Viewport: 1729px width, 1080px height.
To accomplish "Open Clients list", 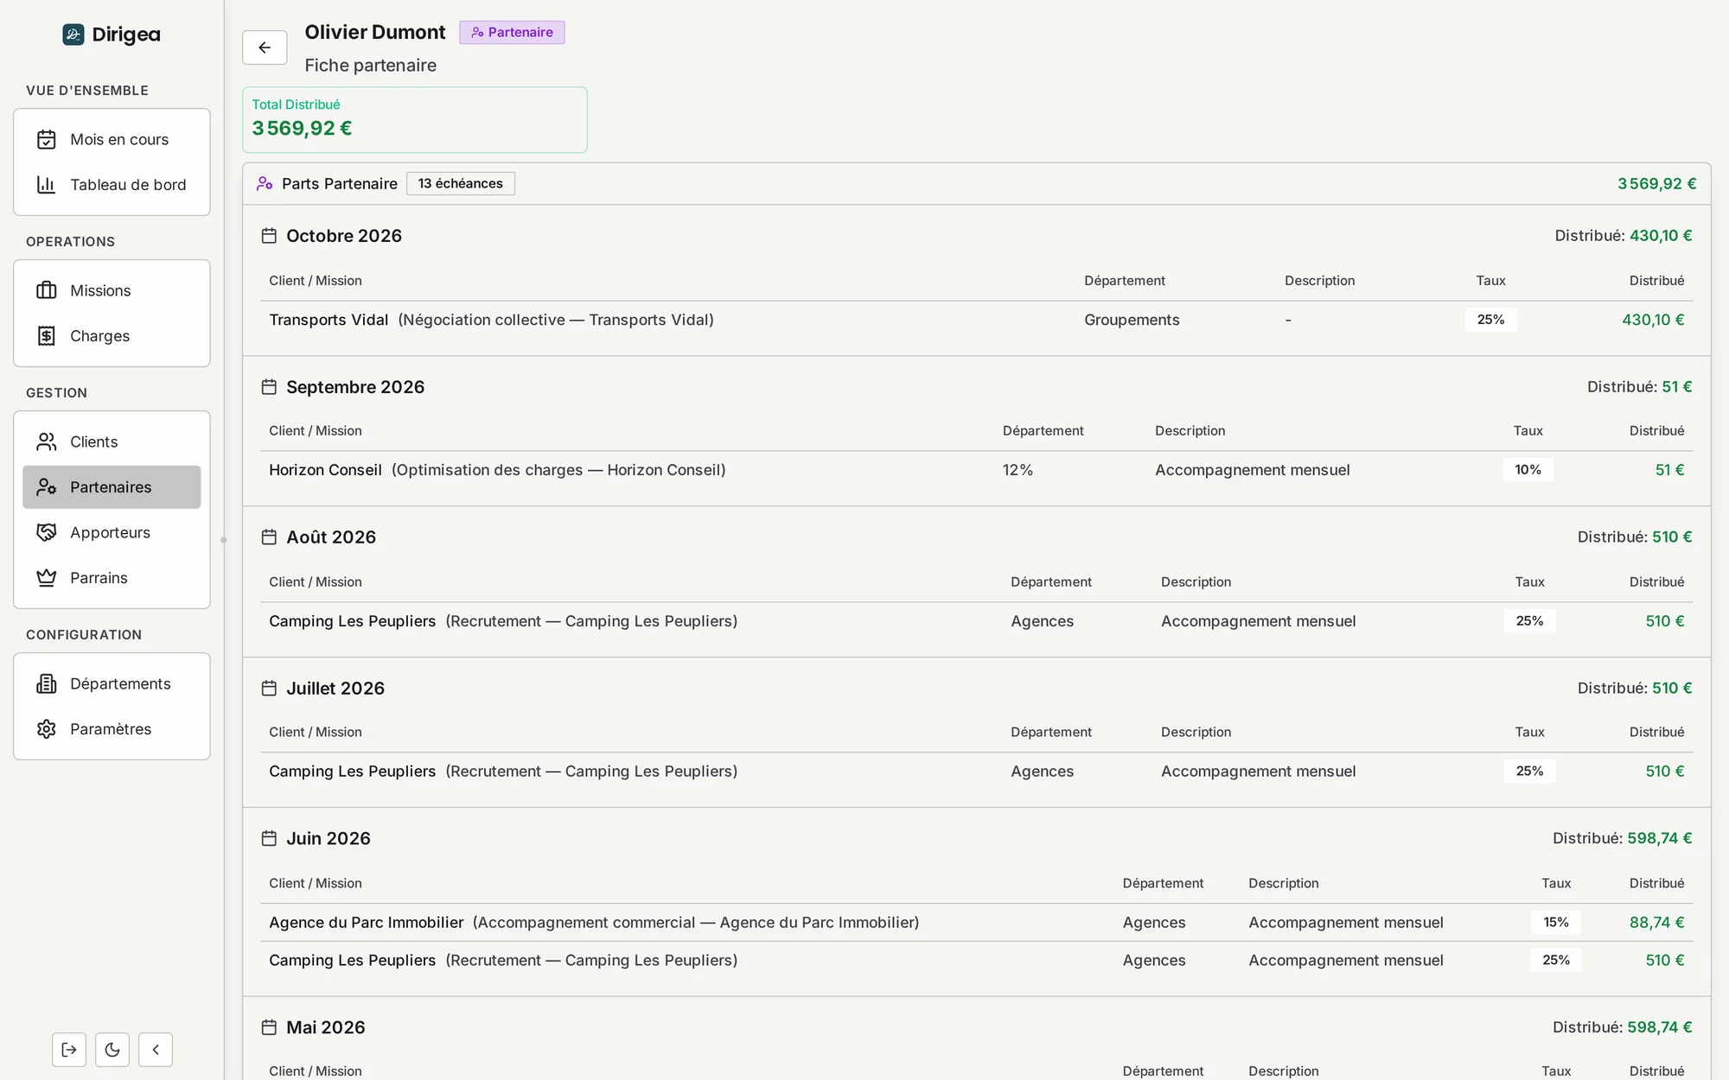I will point(112,442).
